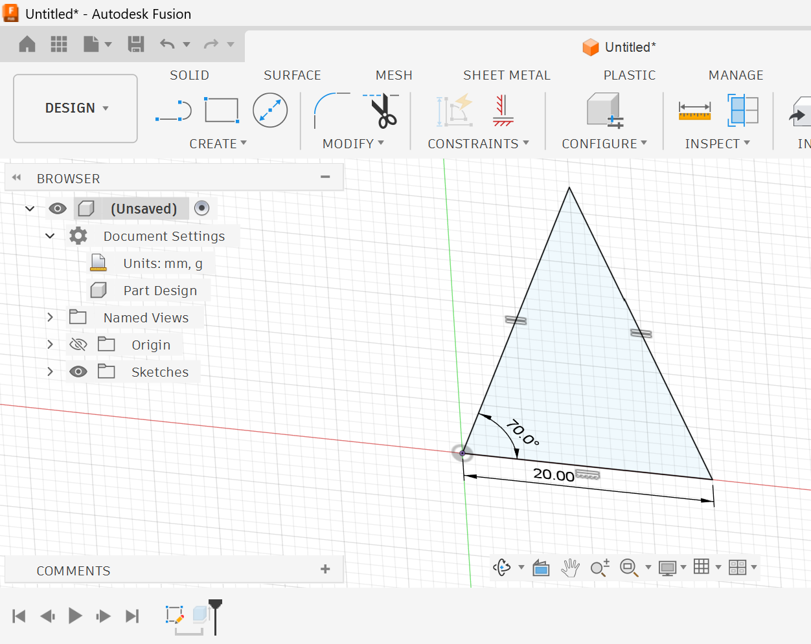This screenshot has height=644, width=811.
Task: Open the CONFIGURE dropdown menu
Action: click(604, 144)
